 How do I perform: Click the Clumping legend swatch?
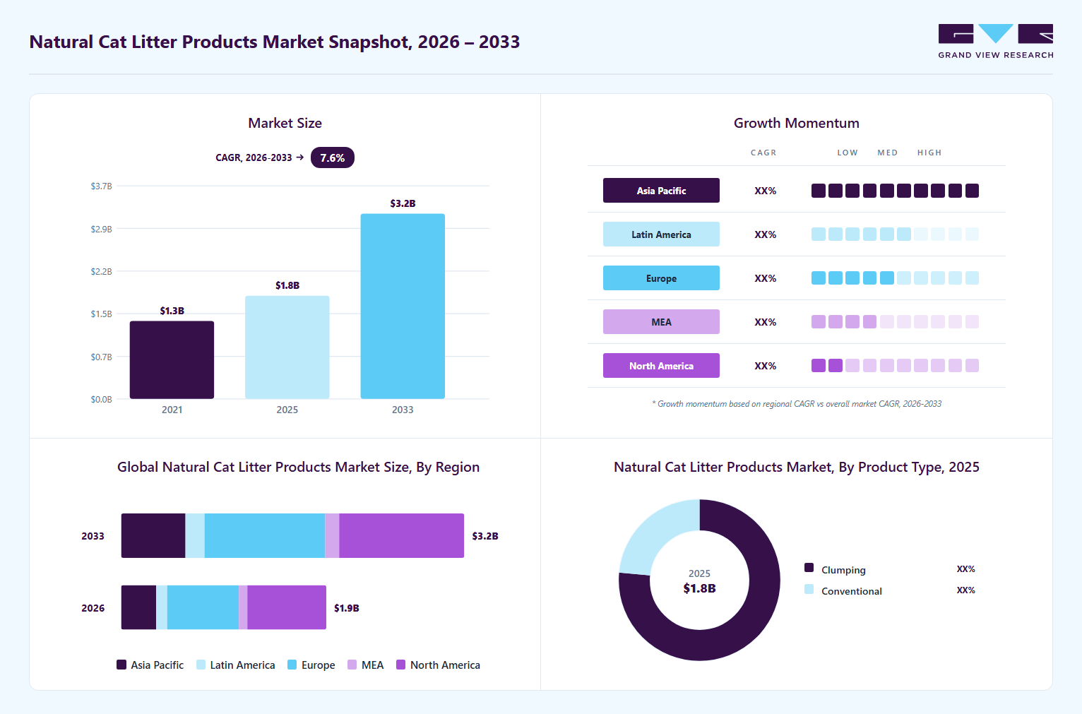coord(809,568)
